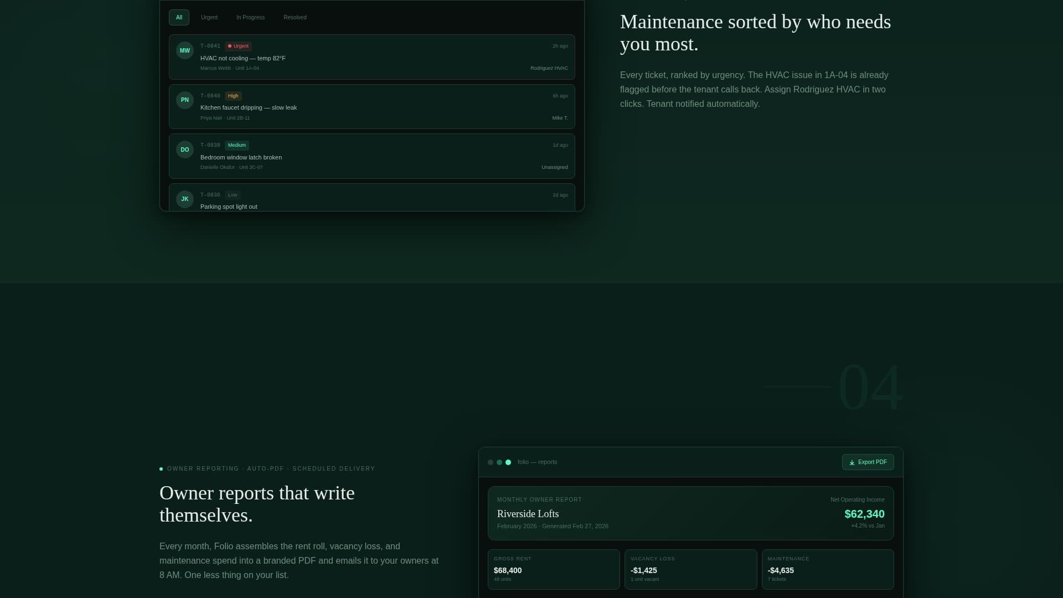
Task: Show In Progress tickets
Action: pyautogui.click(x=250, y=17)
